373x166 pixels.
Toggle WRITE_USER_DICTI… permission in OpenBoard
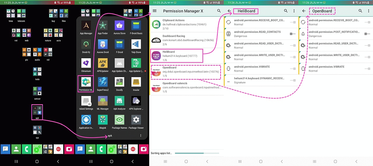(367, 57)
